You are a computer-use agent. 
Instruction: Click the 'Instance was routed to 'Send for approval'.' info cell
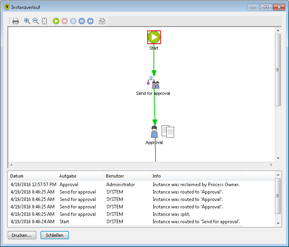pos(196,222)
